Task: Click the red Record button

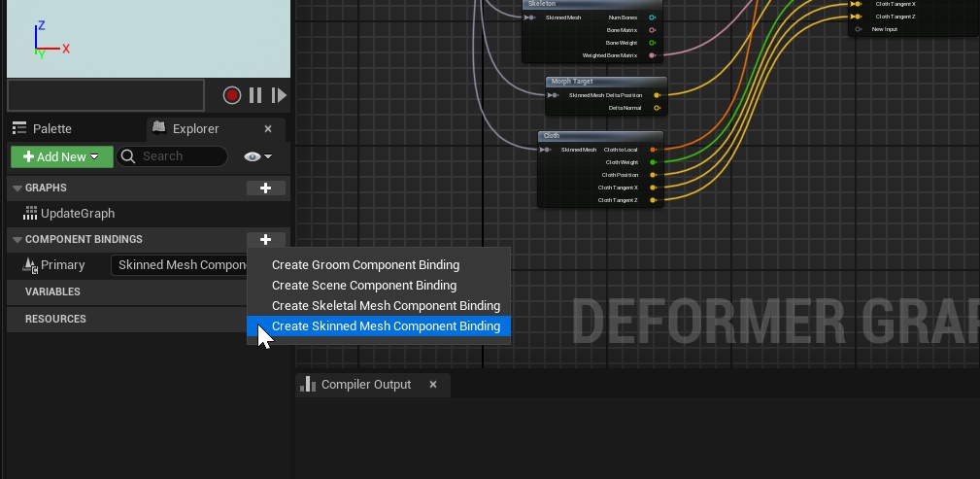Action: [231, 95]
